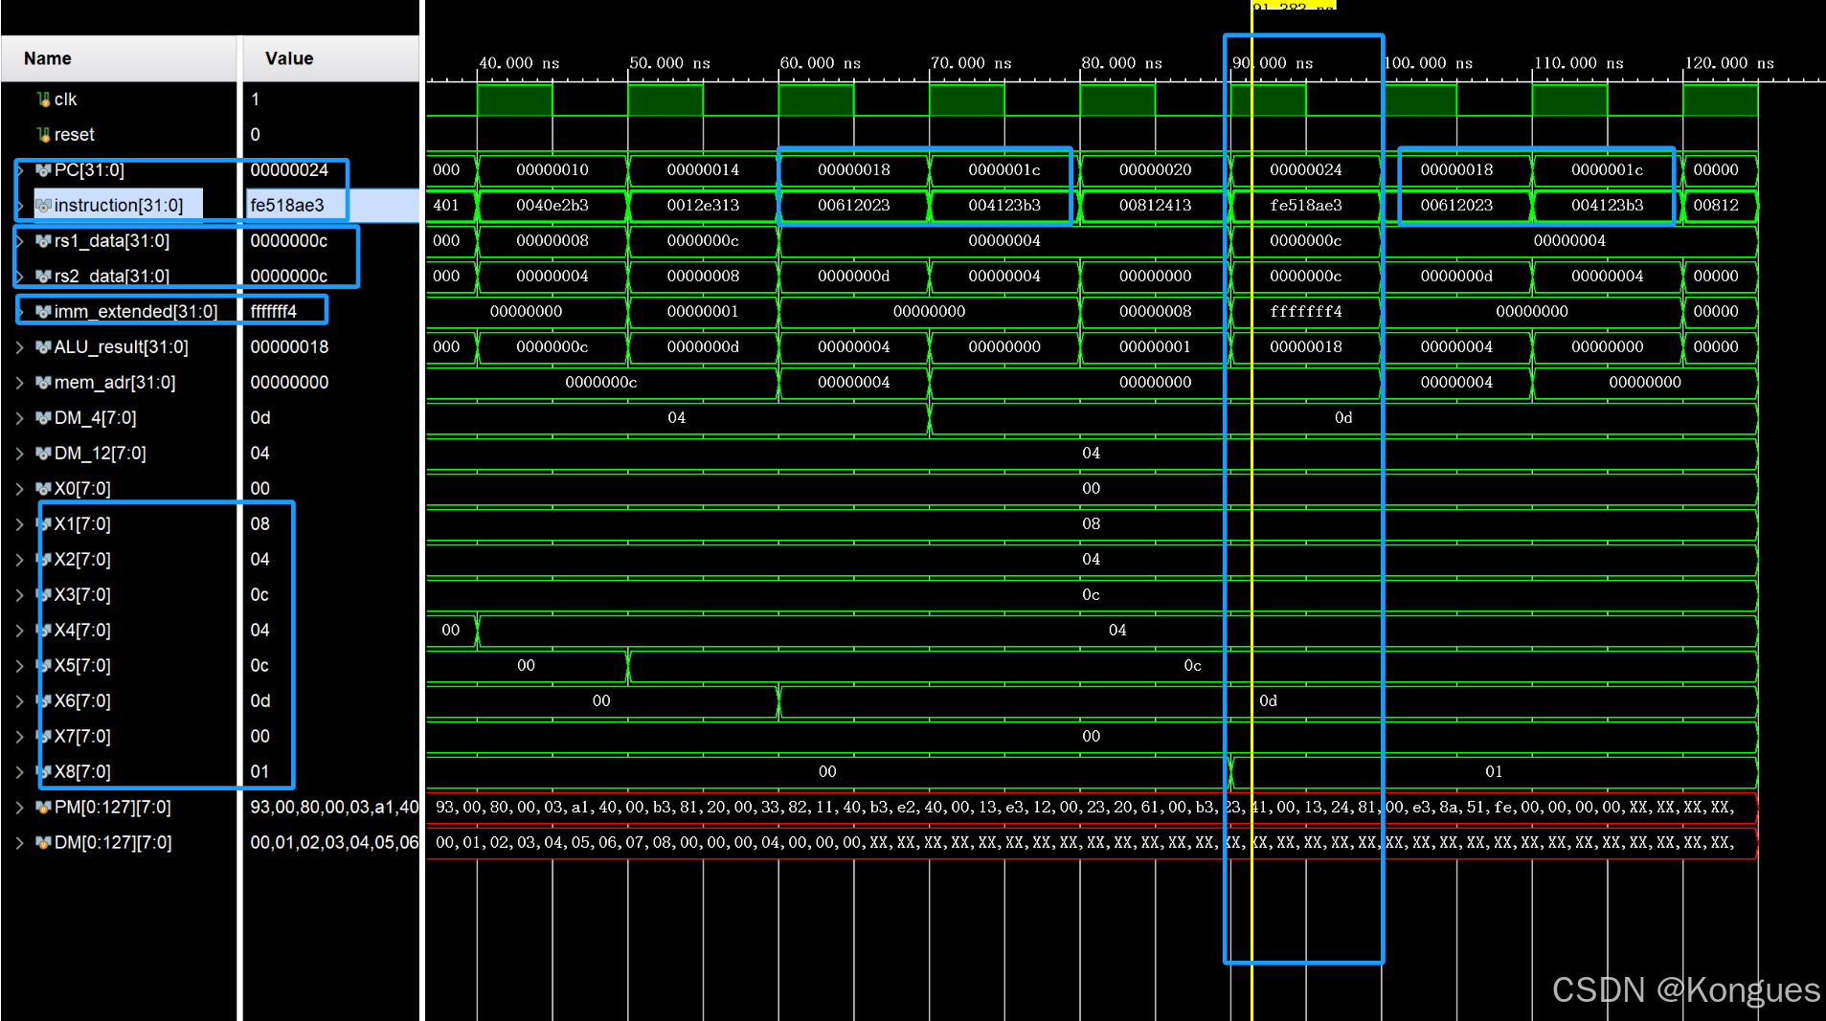The image size is (1826, 1021).
Task: Click the 120.000 ns time ruler label
Action: (1729, 63)
